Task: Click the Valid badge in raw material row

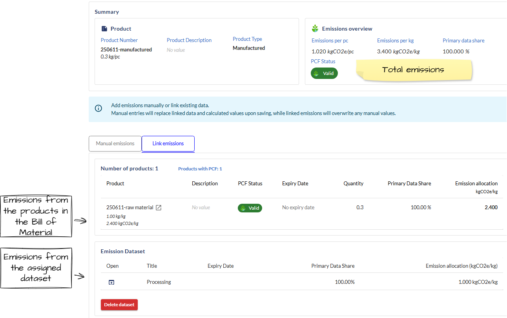Action: pyautogui.click(x=250, y=208)
